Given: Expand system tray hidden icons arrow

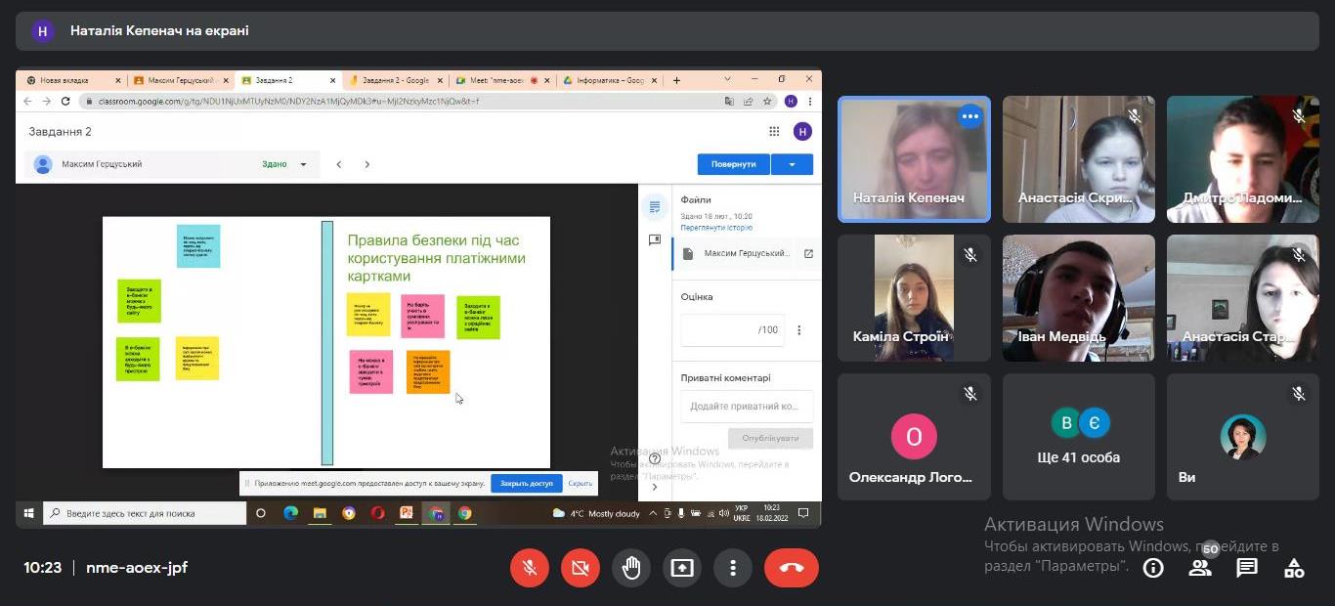Looking at the screenshot, I should coord(655,513).
